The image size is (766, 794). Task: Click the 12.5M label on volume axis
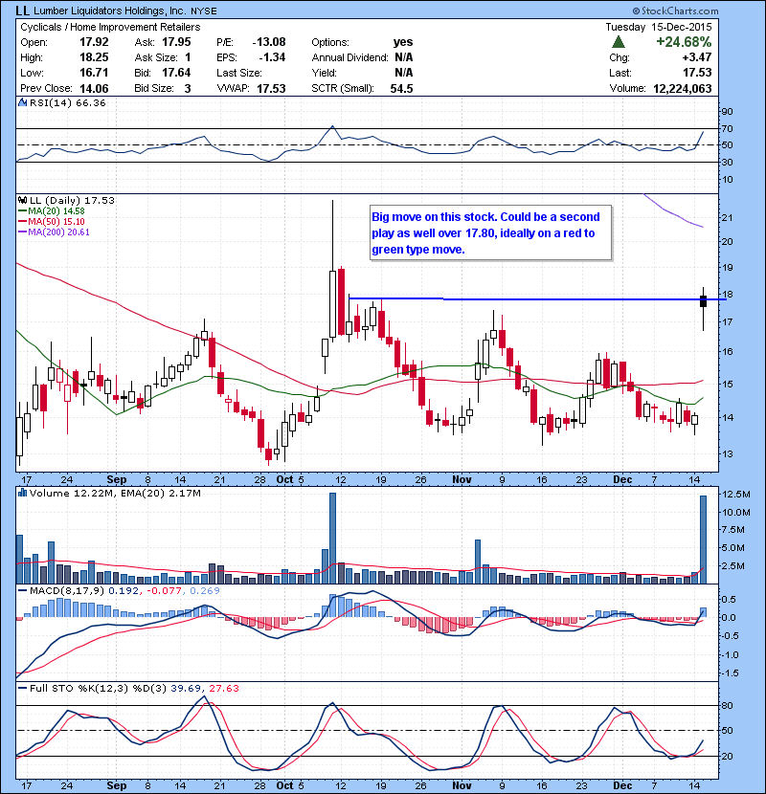point(734,495)
